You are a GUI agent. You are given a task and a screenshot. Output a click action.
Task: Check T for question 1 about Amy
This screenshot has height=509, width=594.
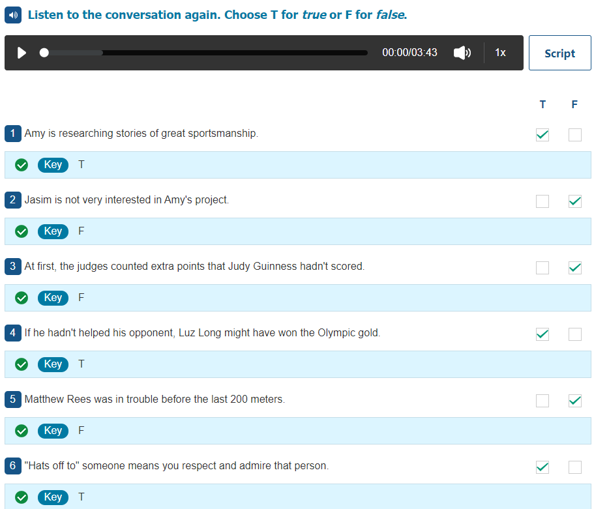(542, 135)
